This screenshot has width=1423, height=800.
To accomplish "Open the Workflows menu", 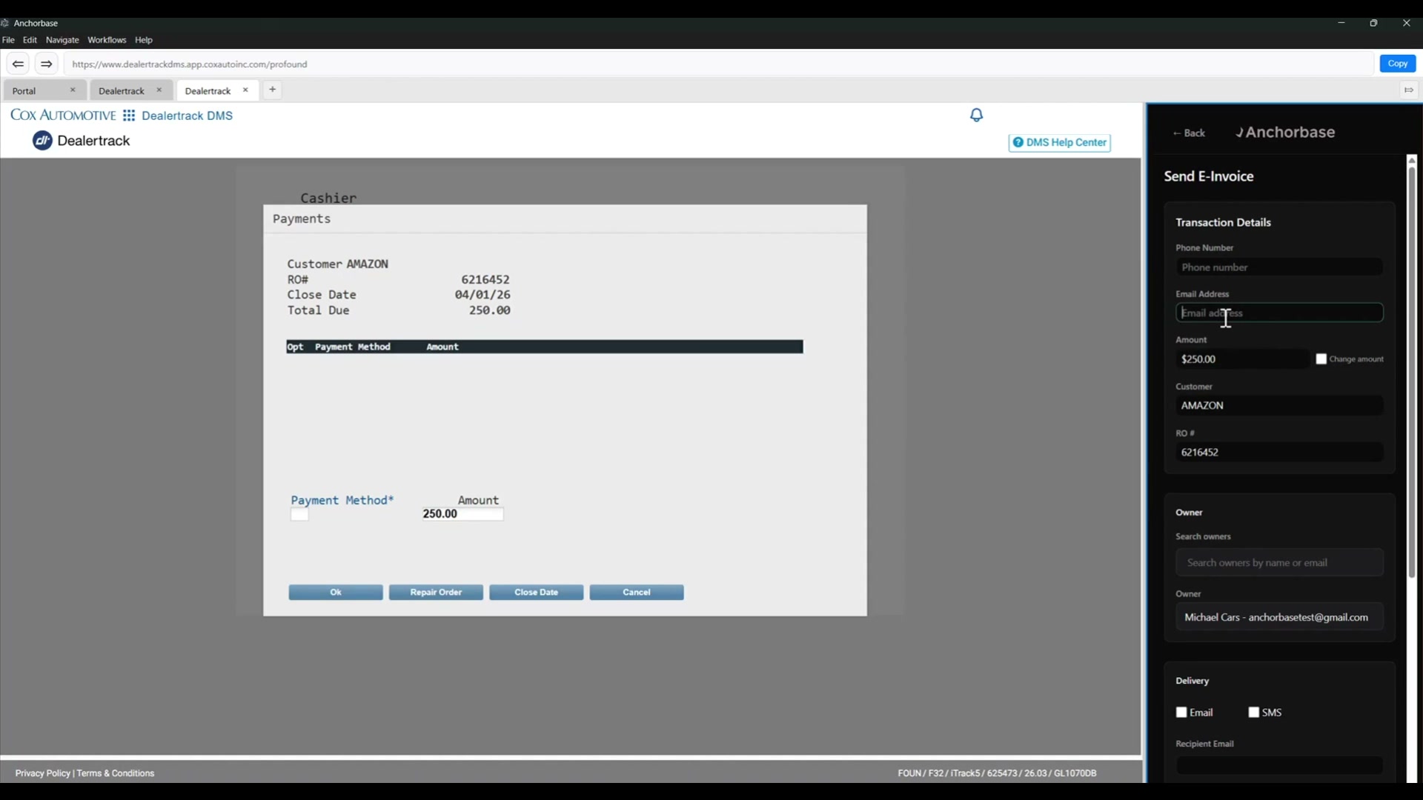I will pyautogui.click(x=107, y=40).
